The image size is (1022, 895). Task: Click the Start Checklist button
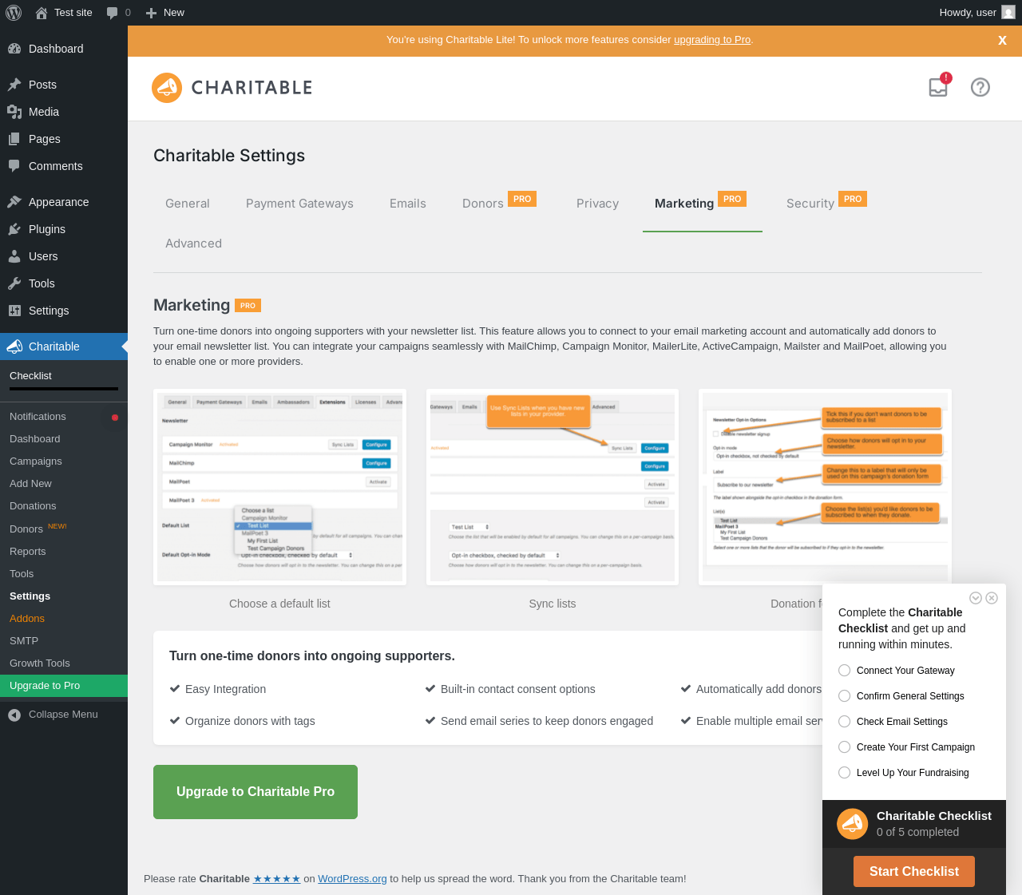coord(914,872)
